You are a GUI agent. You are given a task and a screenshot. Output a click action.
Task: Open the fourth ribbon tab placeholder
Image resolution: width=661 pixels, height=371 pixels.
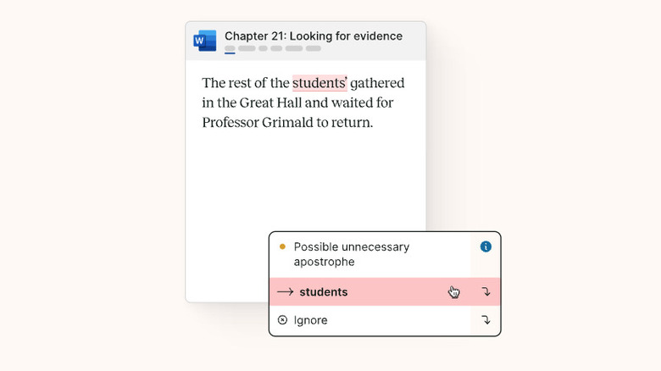click(x=276, y=48)
